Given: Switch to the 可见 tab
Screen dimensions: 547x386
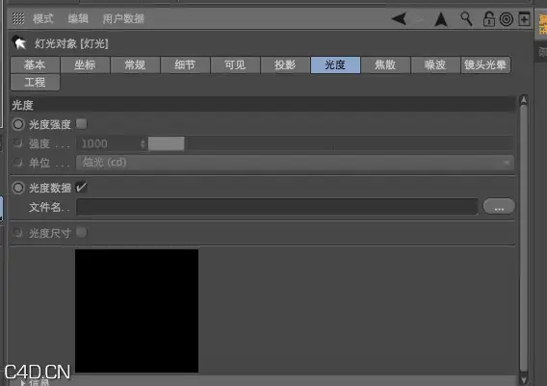Looking at the screenshot, I should [x=235, y=64].
